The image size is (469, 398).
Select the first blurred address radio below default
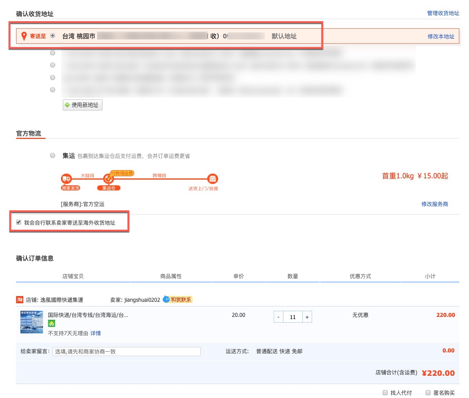tap(53, 53)
